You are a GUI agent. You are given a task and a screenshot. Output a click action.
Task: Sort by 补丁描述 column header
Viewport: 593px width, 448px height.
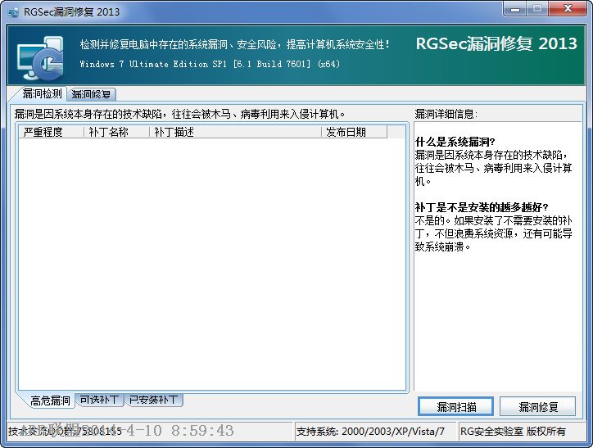(x=236, y=132)
